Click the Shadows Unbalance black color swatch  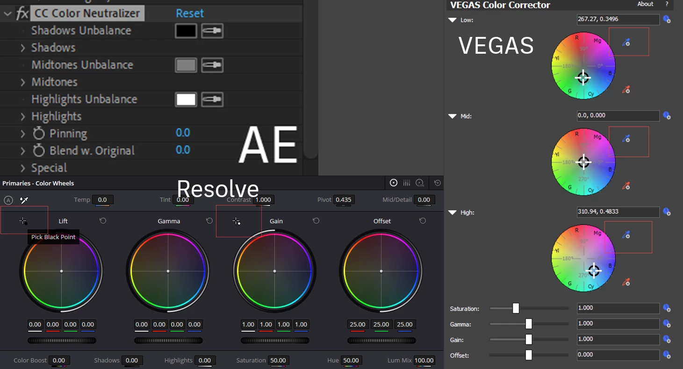pyautogui.click(x=186, y=31)
